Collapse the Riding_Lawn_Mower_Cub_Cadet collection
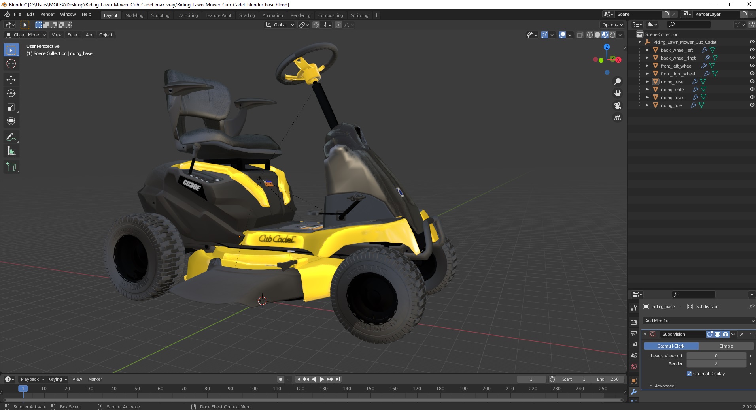Image resolution: width=756 pixels, height=410 pixels. (x=640, y=42)
